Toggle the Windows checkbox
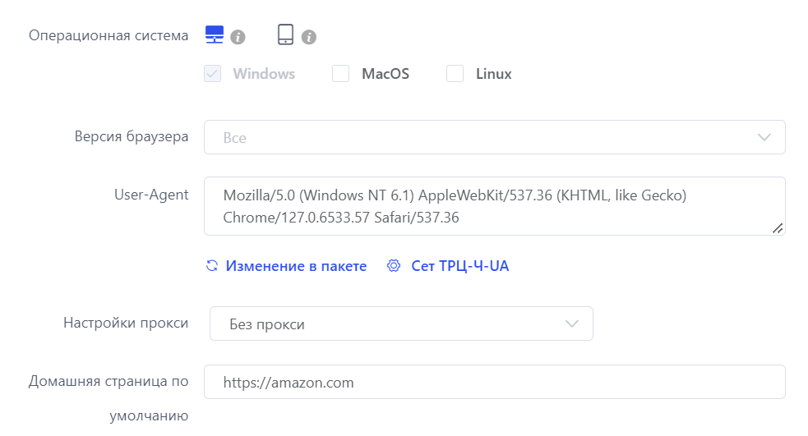The height and width of the screenshot is (436, 808). click(212, 74)
